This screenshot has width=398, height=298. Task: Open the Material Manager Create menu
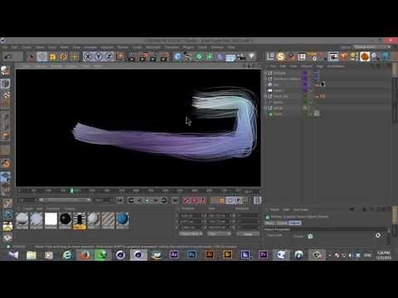[x=28, y=209]
